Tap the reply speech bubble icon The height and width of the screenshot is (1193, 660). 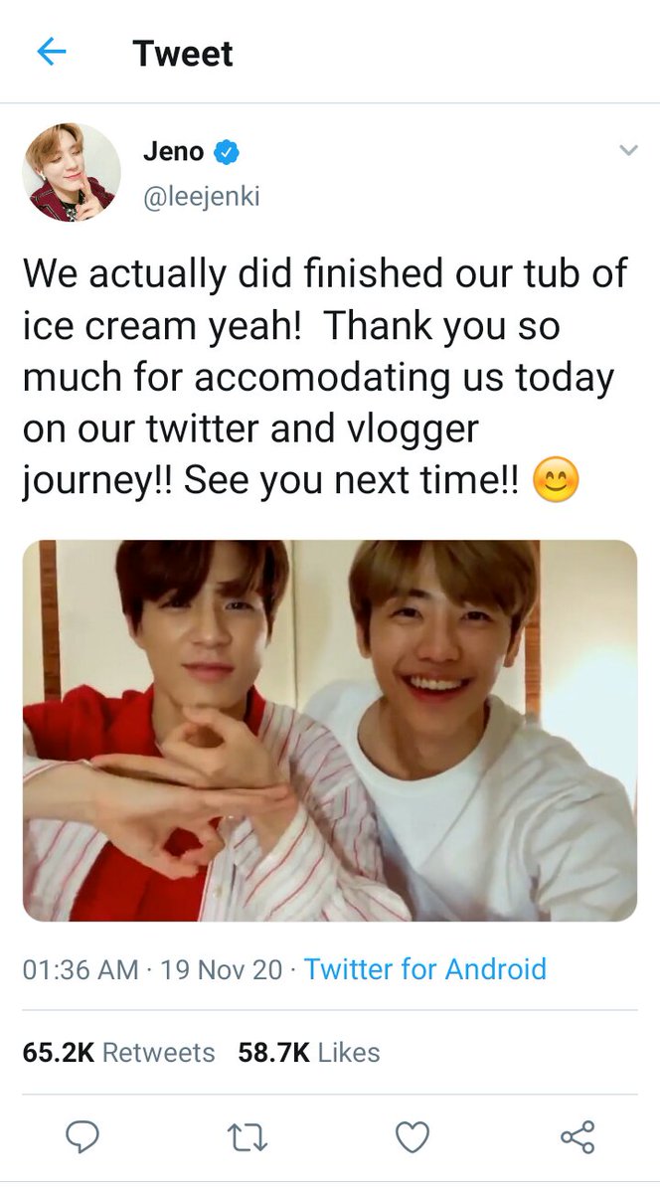pyautogui.click(x=82, y=1136)
